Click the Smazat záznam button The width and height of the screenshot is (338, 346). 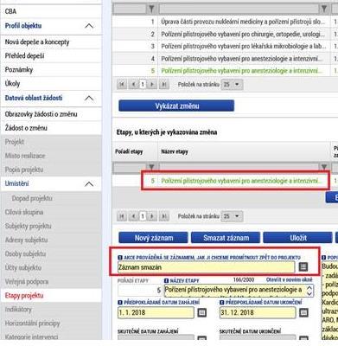[226, 238]
